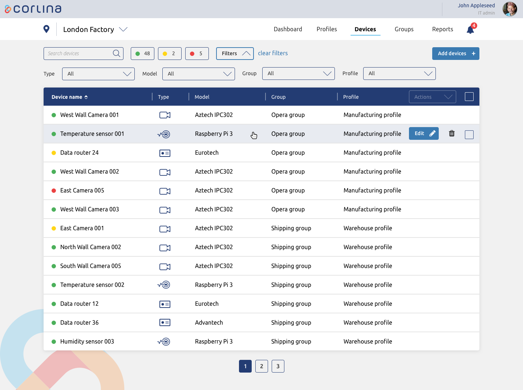The height and width of the screenshot is (390, 523).
Task: Click camera icon for East Camera 001
Action: (x=165, y=229)
